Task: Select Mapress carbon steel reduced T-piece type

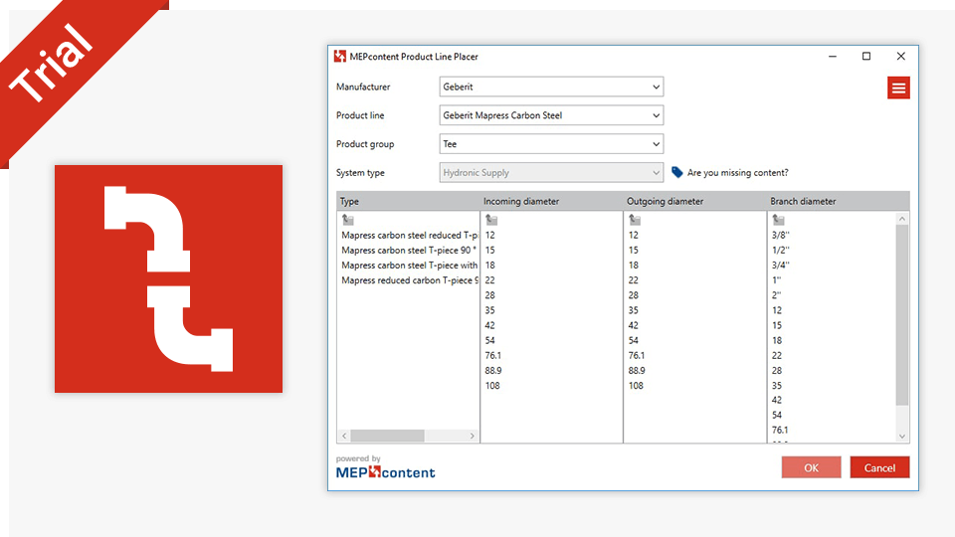Action: point(409,235)
